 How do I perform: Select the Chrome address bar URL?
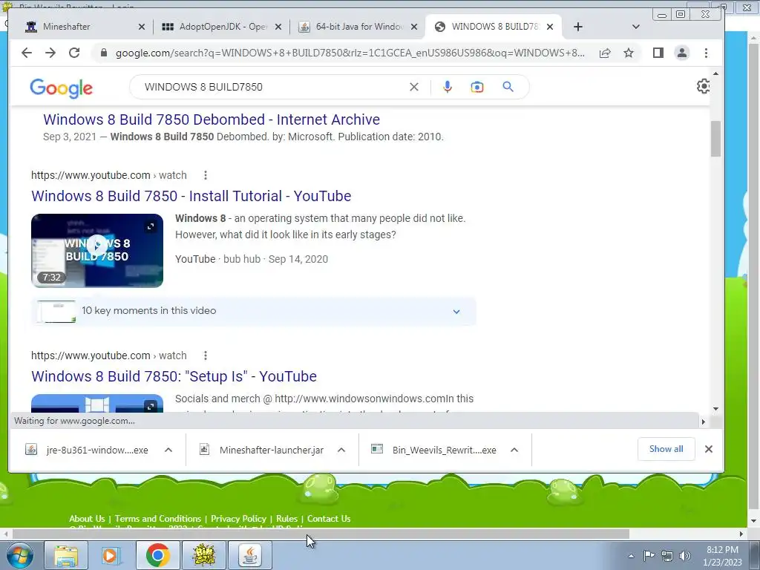pyautogui.click(x=350, y=53)
